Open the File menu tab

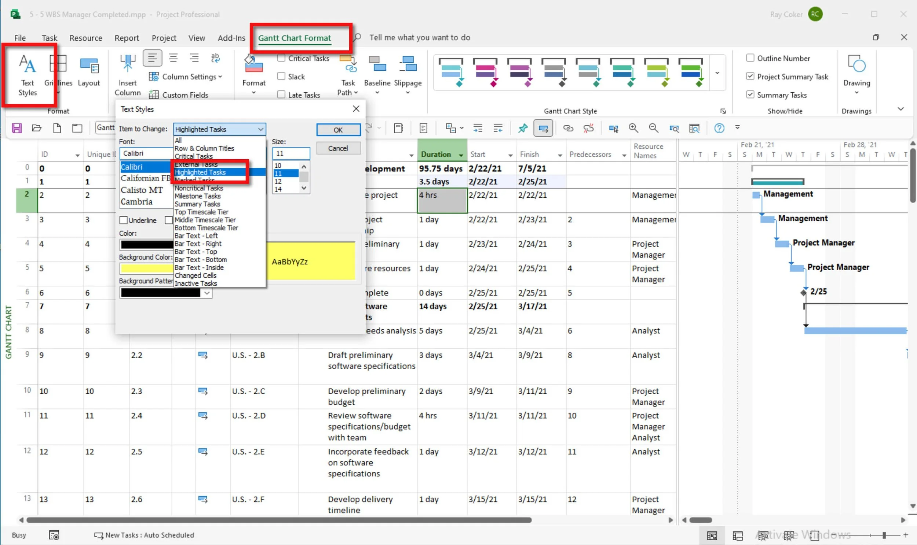[x=20, y=38]
